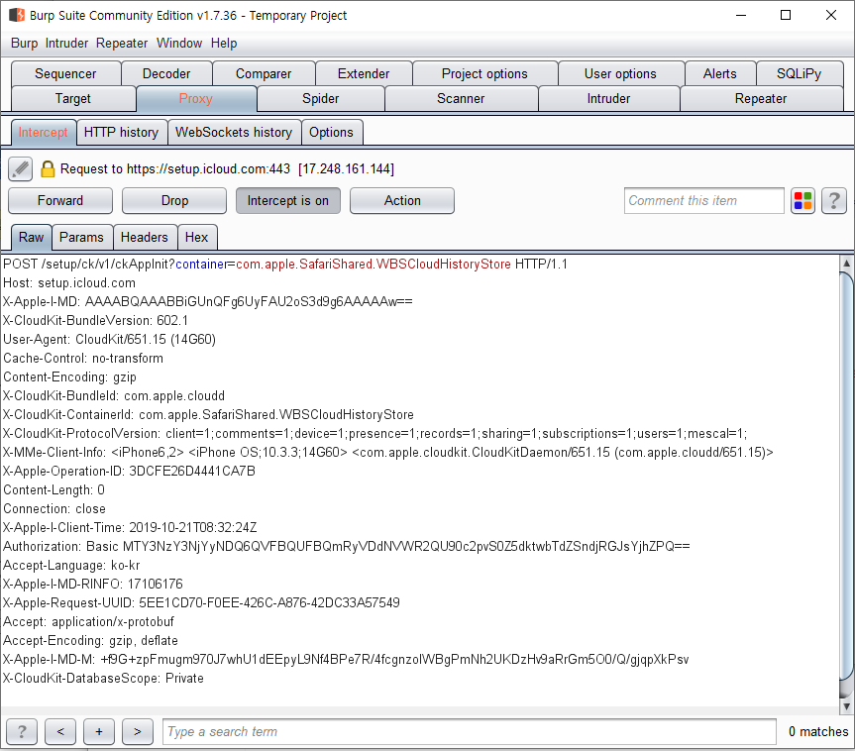Switch to the Hex view tab
This screenshot has width=855, height=751.
(x=196, y=237)
